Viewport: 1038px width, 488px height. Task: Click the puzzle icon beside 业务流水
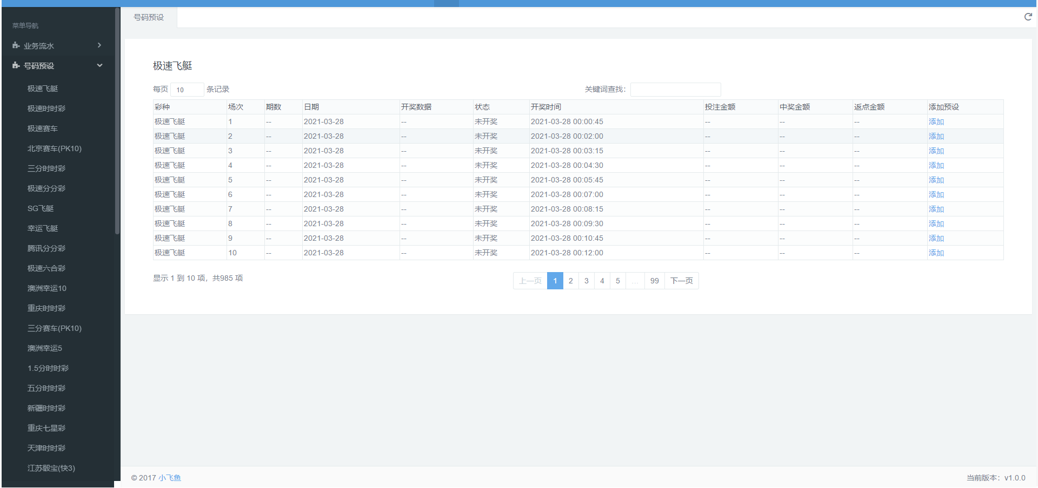(16, 46)
